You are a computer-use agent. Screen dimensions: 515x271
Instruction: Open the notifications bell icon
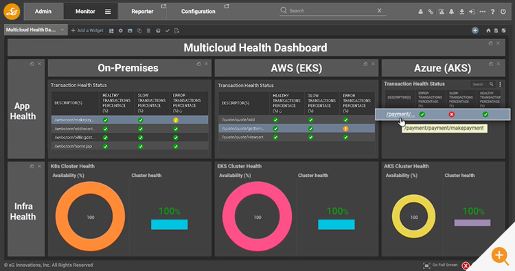[x=452, y=12]
